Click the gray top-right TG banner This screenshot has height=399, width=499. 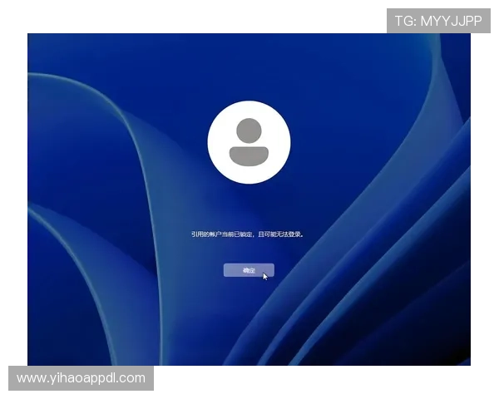click(x=438, y=21)
